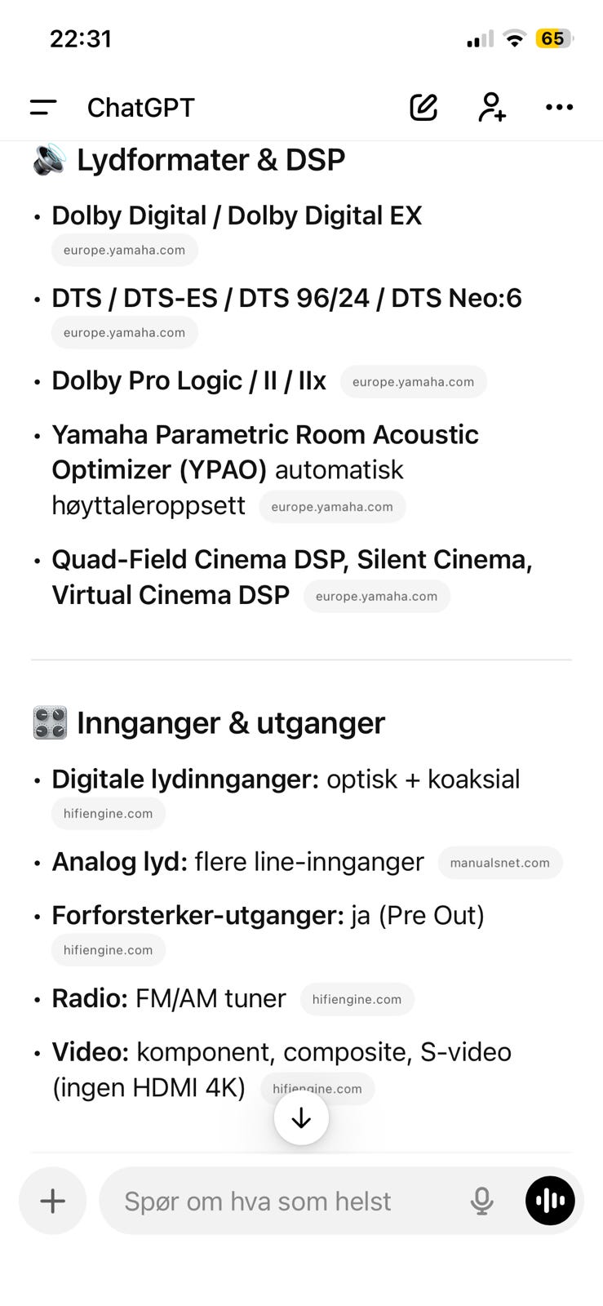Open the sidebar menu icon

click(43, 107)
